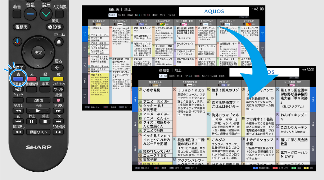Rewind using the 早戻し button
The width and height of the screenshot is (324, 180).
click(18, 111)
